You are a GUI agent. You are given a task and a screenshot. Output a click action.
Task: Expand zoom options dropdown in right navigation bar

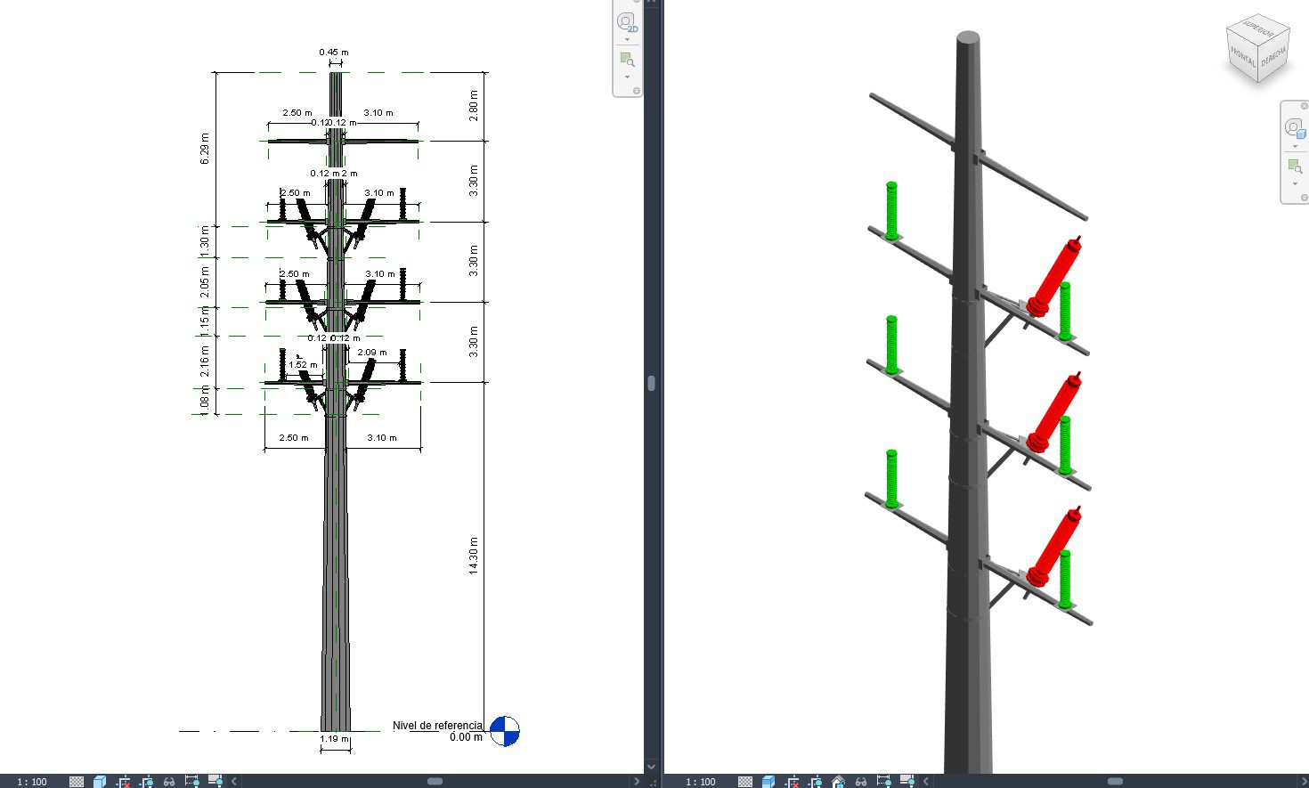(1295, 183)
